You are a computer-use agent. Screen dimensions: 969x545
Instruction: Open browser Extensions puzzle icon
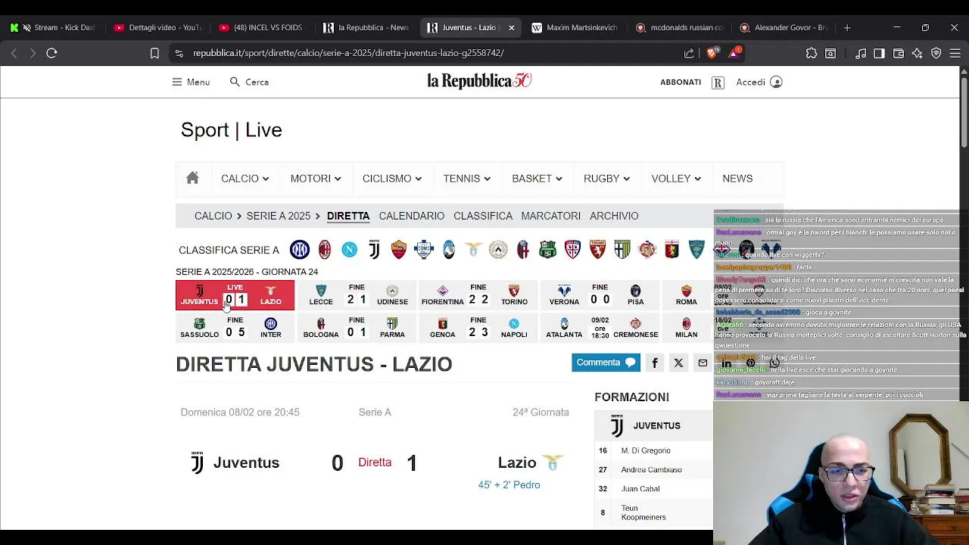[812, 53]
